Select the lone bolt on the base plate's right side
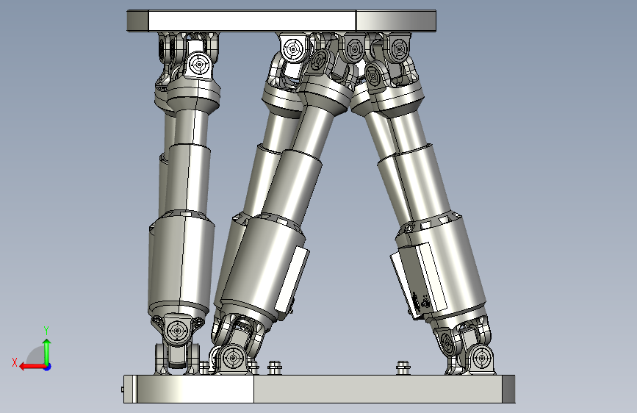Screen dimensions: 637x413 click(x=403, y=367)
